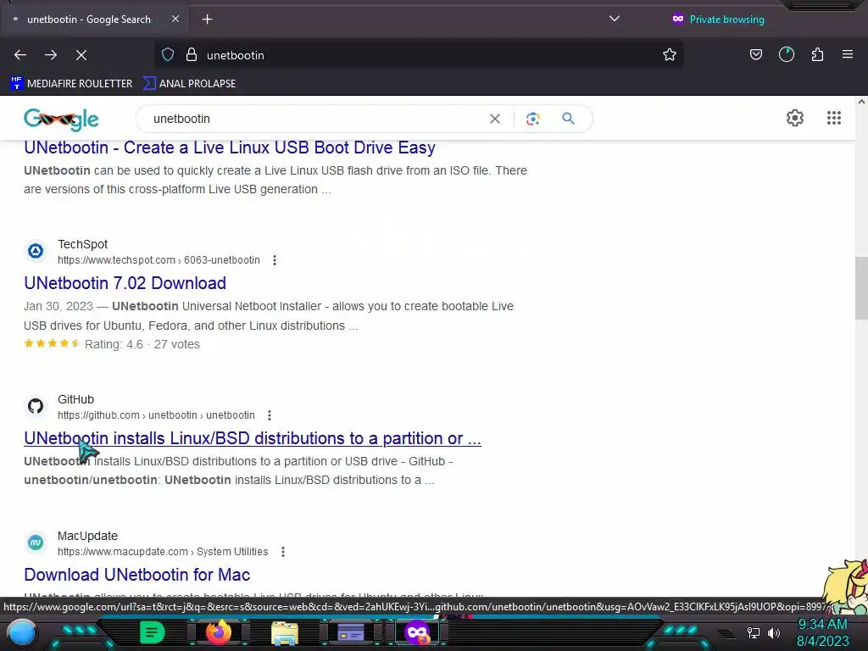Screen dimensions: 868x651
Task: Click the macupdate.com System Utilities breadcrumb
Action: click(x=163, y=552)
